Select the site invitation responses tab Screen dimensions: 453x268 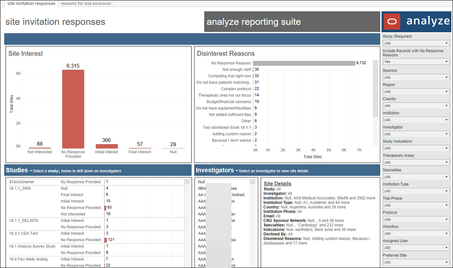[31, 3]
